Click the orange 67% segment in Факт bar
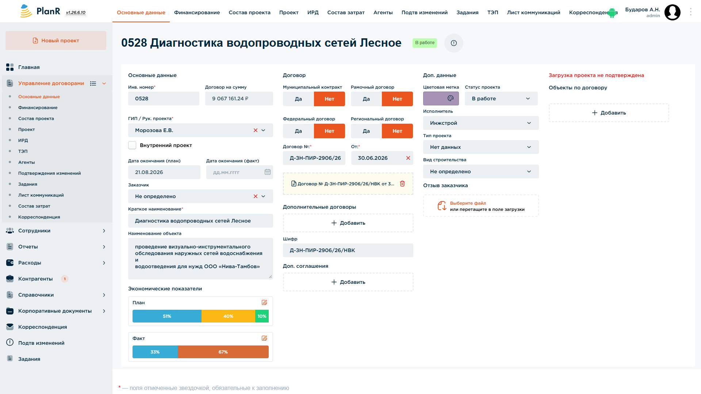Screen dimensions: 701x394 coord(223,352)
